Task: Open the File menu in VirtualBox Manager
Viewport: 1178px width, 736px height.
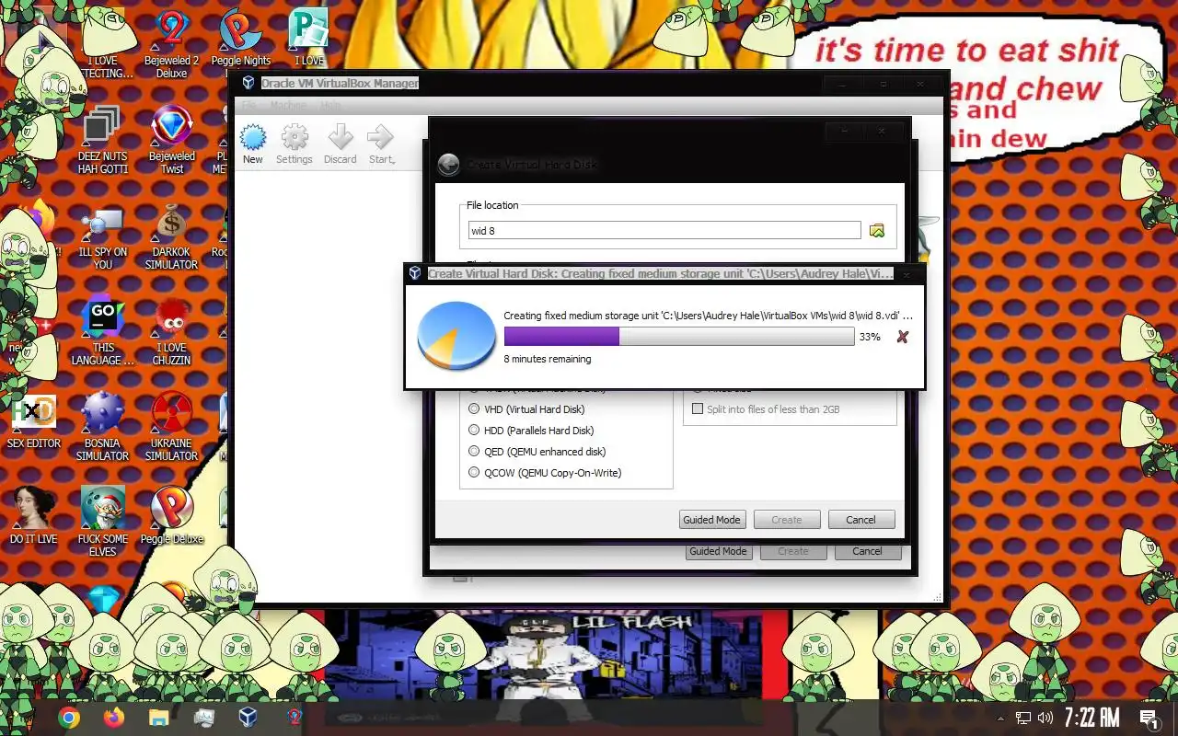Action: click(249, 106)
